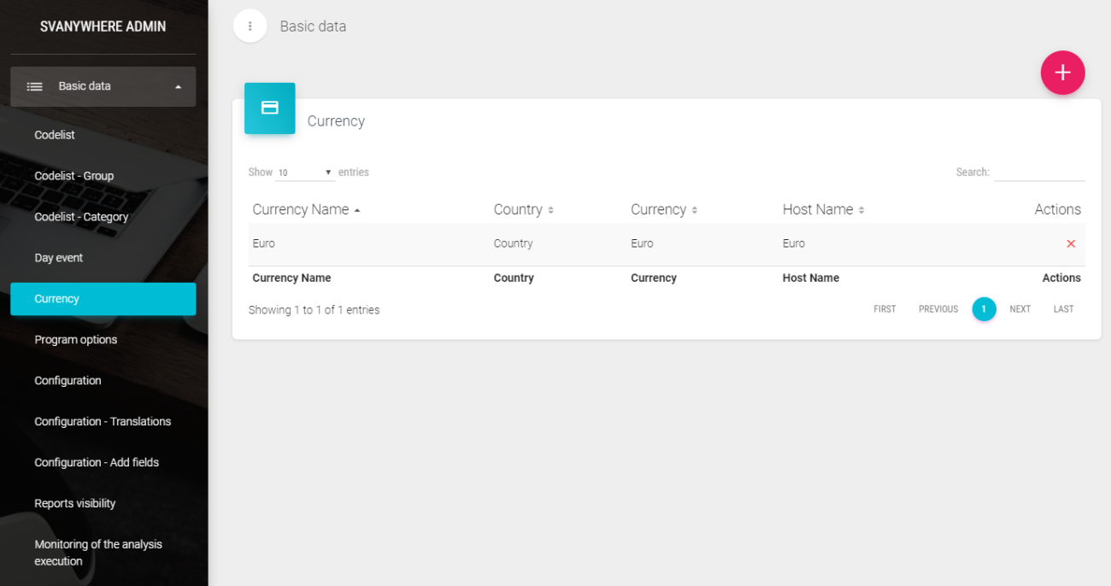Screen dimensions: 1111x586
Task: Open the Show entries count dropdown
Action: (x=304, y=173)
